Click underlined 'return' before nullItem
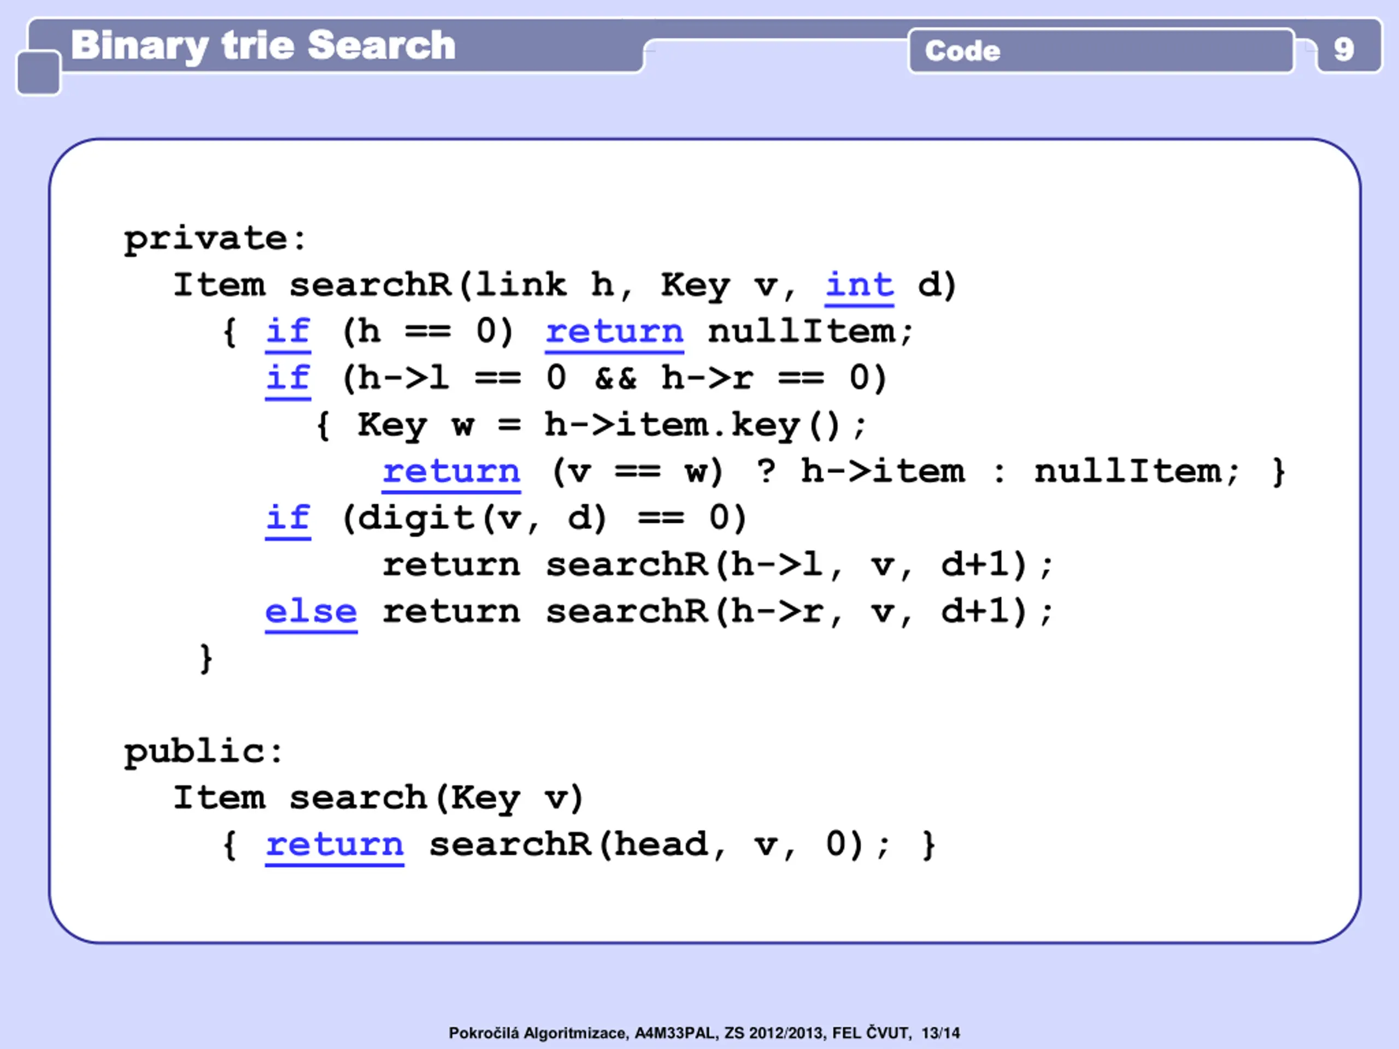Screen dimensions: 1399x1049 coord(614,332)
